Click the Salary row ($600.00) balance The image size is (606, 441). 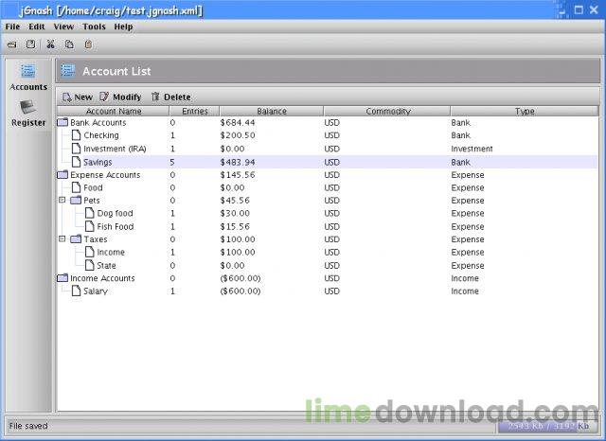point(240,291)
